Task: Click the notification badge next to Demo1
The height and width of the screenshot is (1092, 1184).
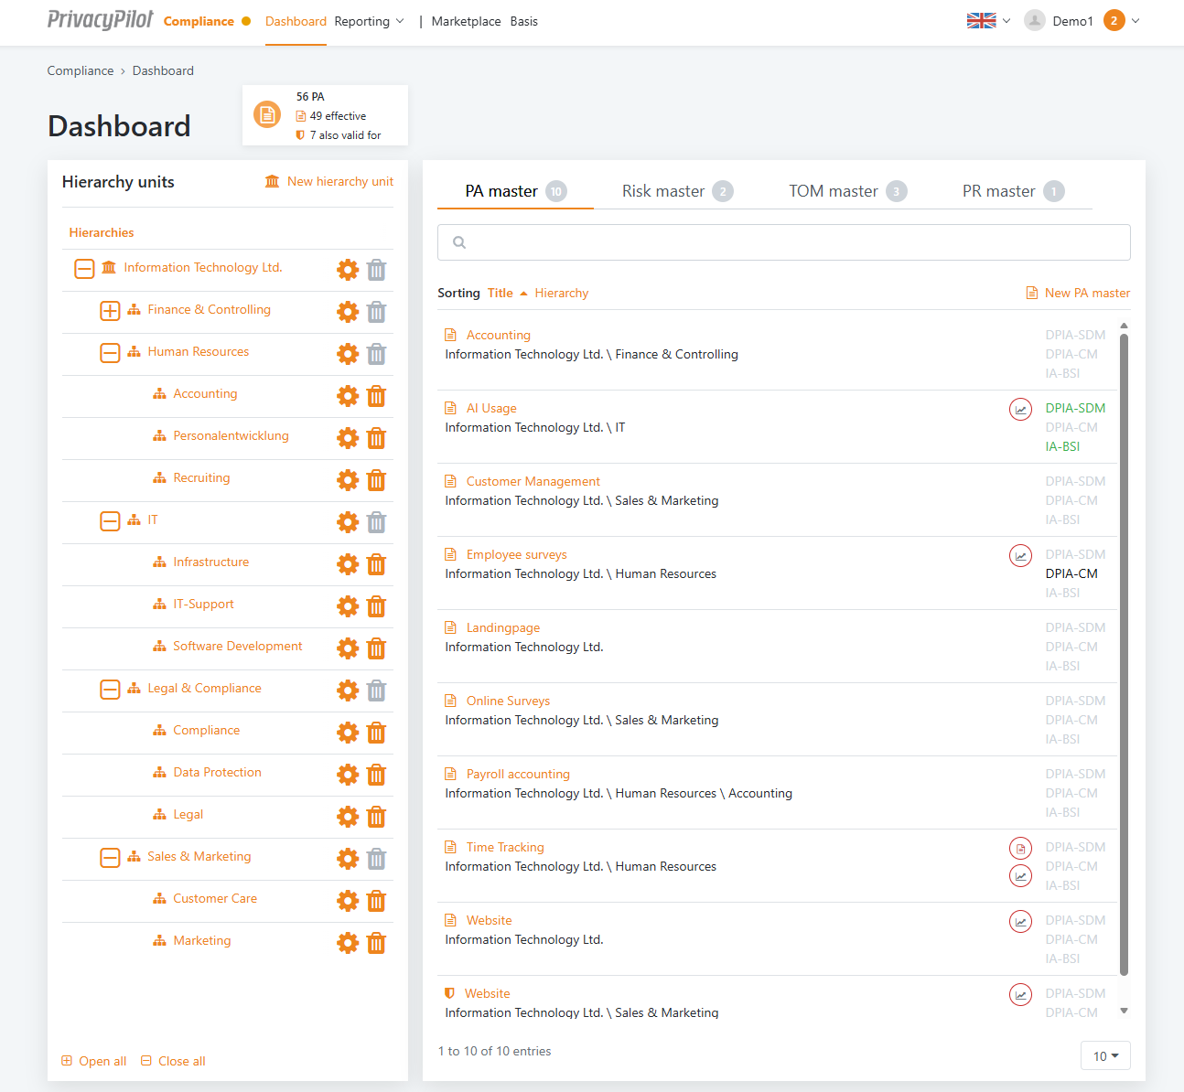Action: click(x=1114, y=21)
